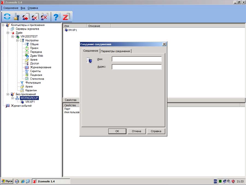The width and height of the screenshot is (246, 185).
Task: Click the Отмена button
Action: 136,131
